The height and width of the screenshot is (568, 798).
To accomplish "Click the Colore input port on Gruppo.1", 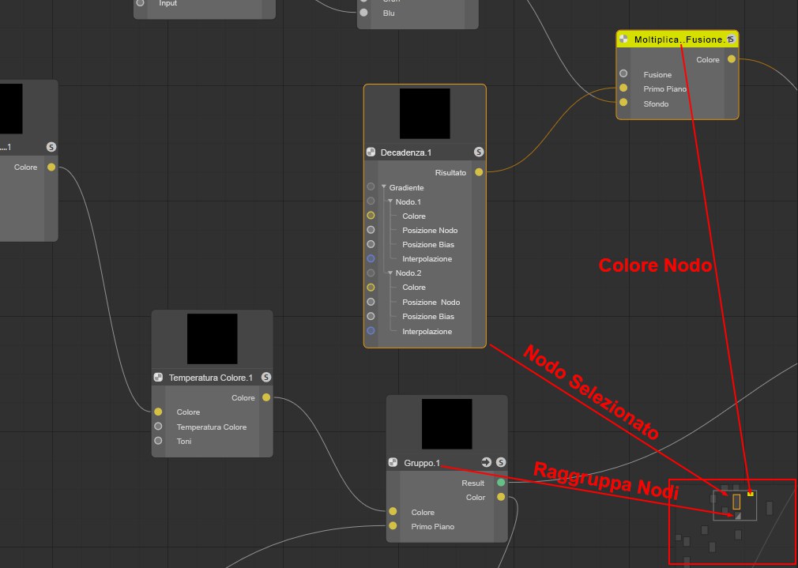I will (393, 511).
